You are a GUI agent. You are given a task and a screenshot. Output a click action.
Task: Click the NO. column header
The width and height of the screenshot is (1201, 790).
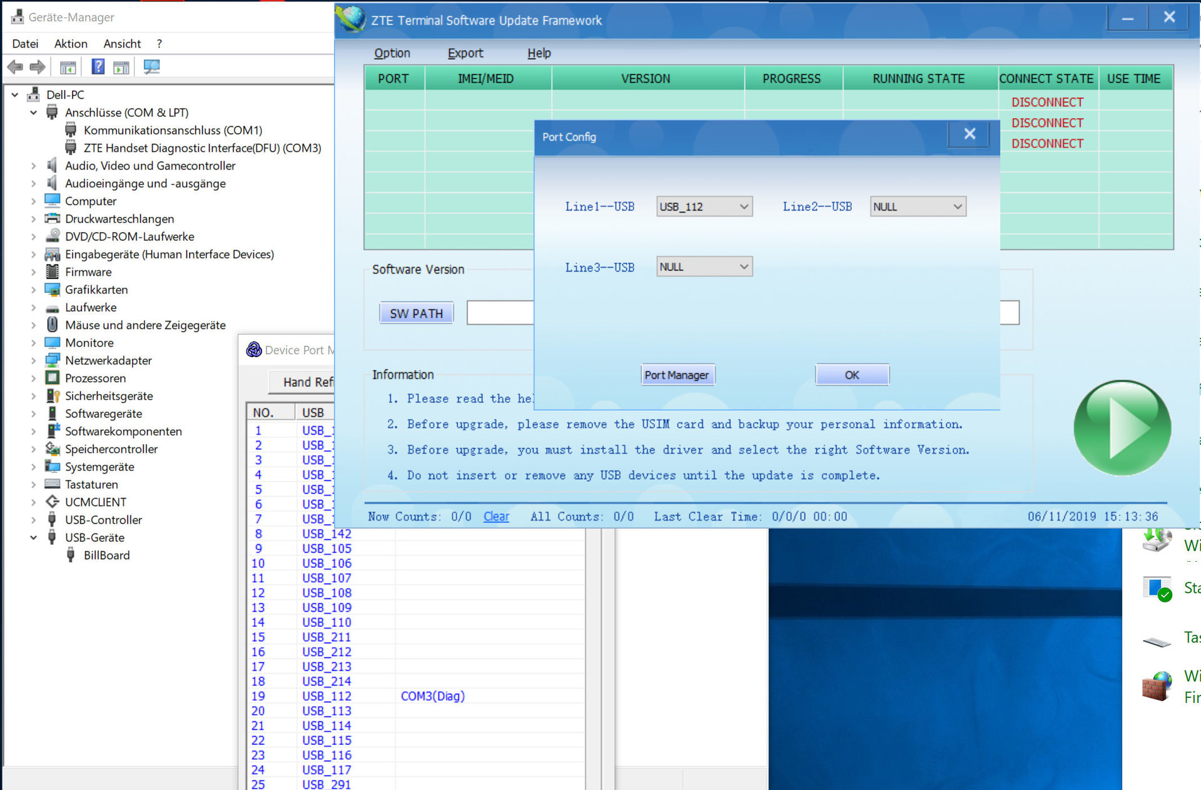click(271, 413)
